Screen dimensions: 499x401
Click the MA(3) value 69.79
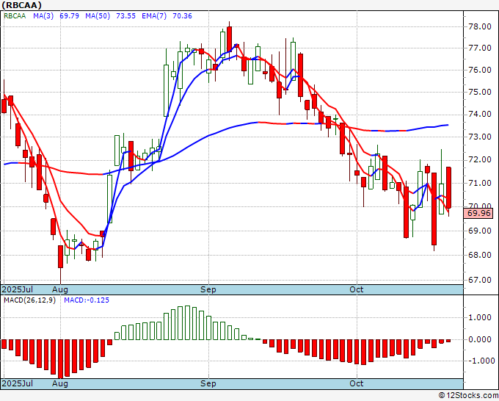coord(70,16)
